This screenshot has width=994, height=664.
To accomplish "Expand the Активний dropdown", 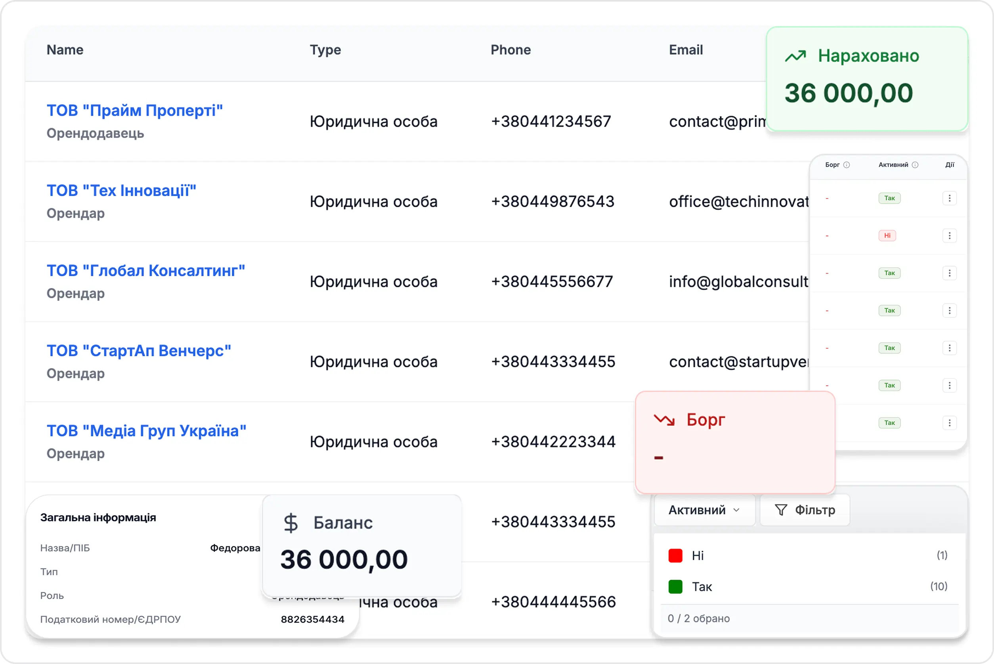I will [704, 510].
